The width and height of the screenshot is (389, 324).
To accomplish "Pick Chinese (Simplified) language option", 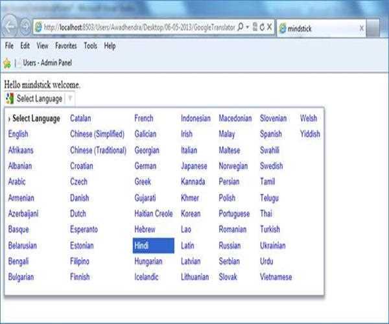I will 97,134.
